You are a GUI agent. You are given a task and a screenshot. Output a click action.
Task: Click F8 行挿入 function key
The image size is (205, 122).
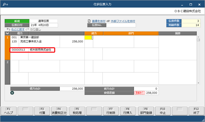(x=128, y=111)
